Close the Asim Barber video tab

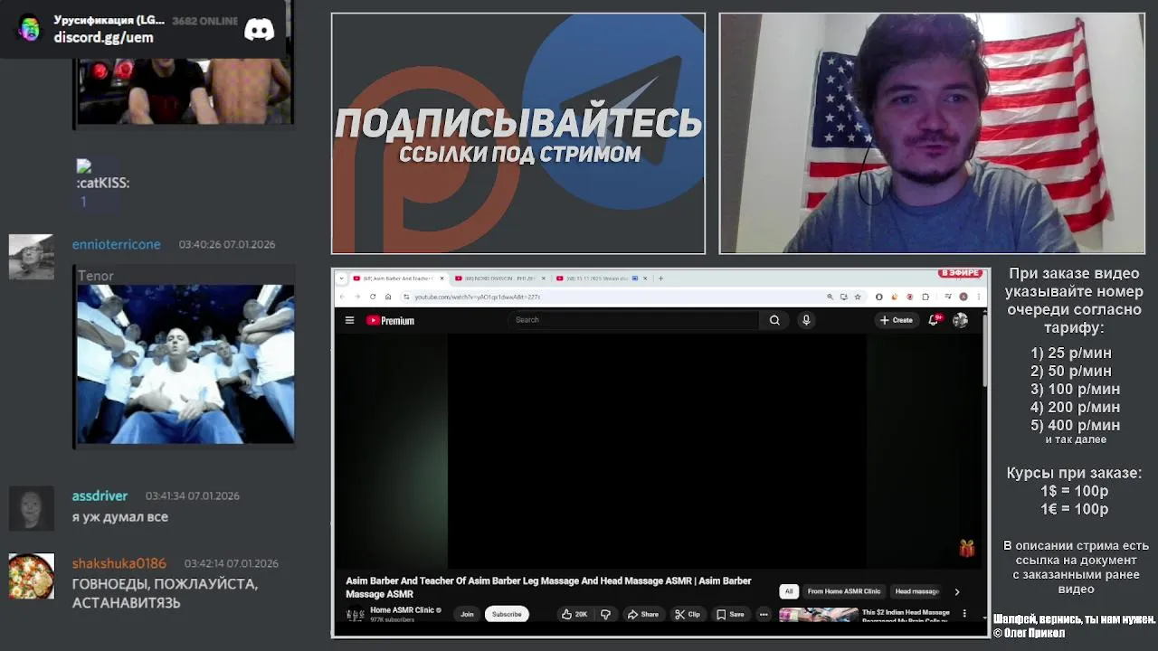441,278
